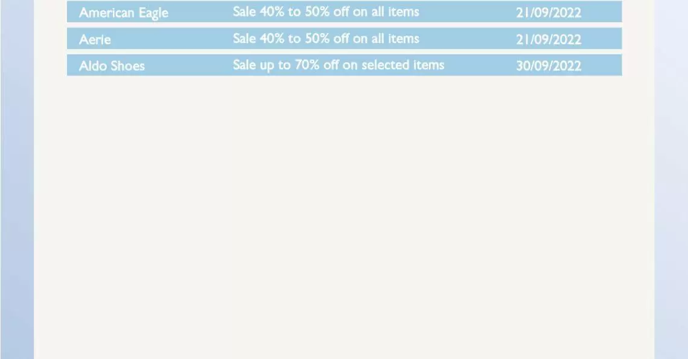Click the Aldo Shoes store name
This screenshot has width=688, height=359.
[x=112, y=66]
